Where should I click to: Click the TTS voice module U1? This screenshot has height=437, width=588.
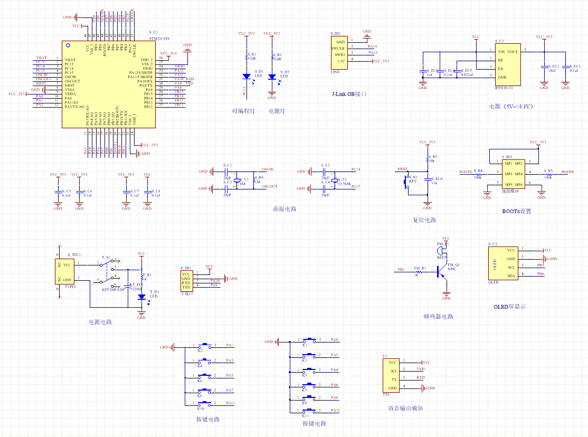[x=392, y=375]
